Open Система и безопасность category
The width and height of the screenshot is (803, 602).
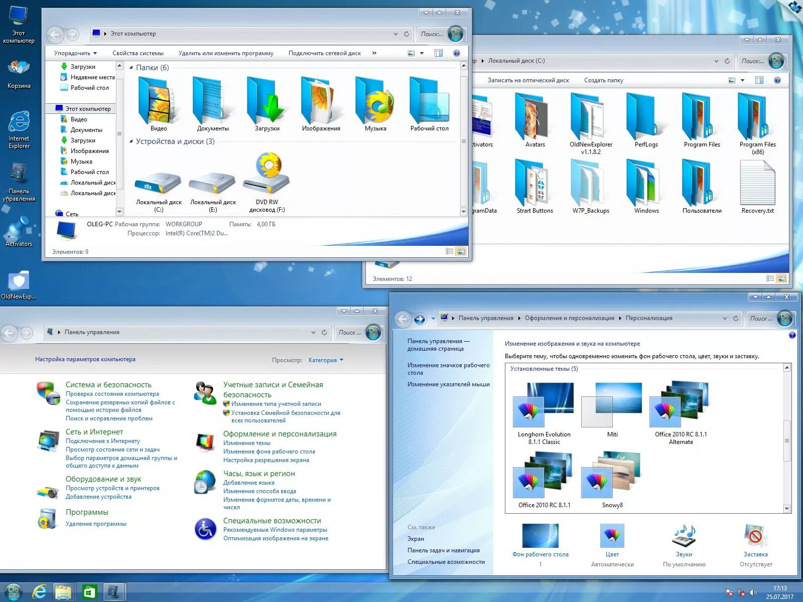(108, 385)
